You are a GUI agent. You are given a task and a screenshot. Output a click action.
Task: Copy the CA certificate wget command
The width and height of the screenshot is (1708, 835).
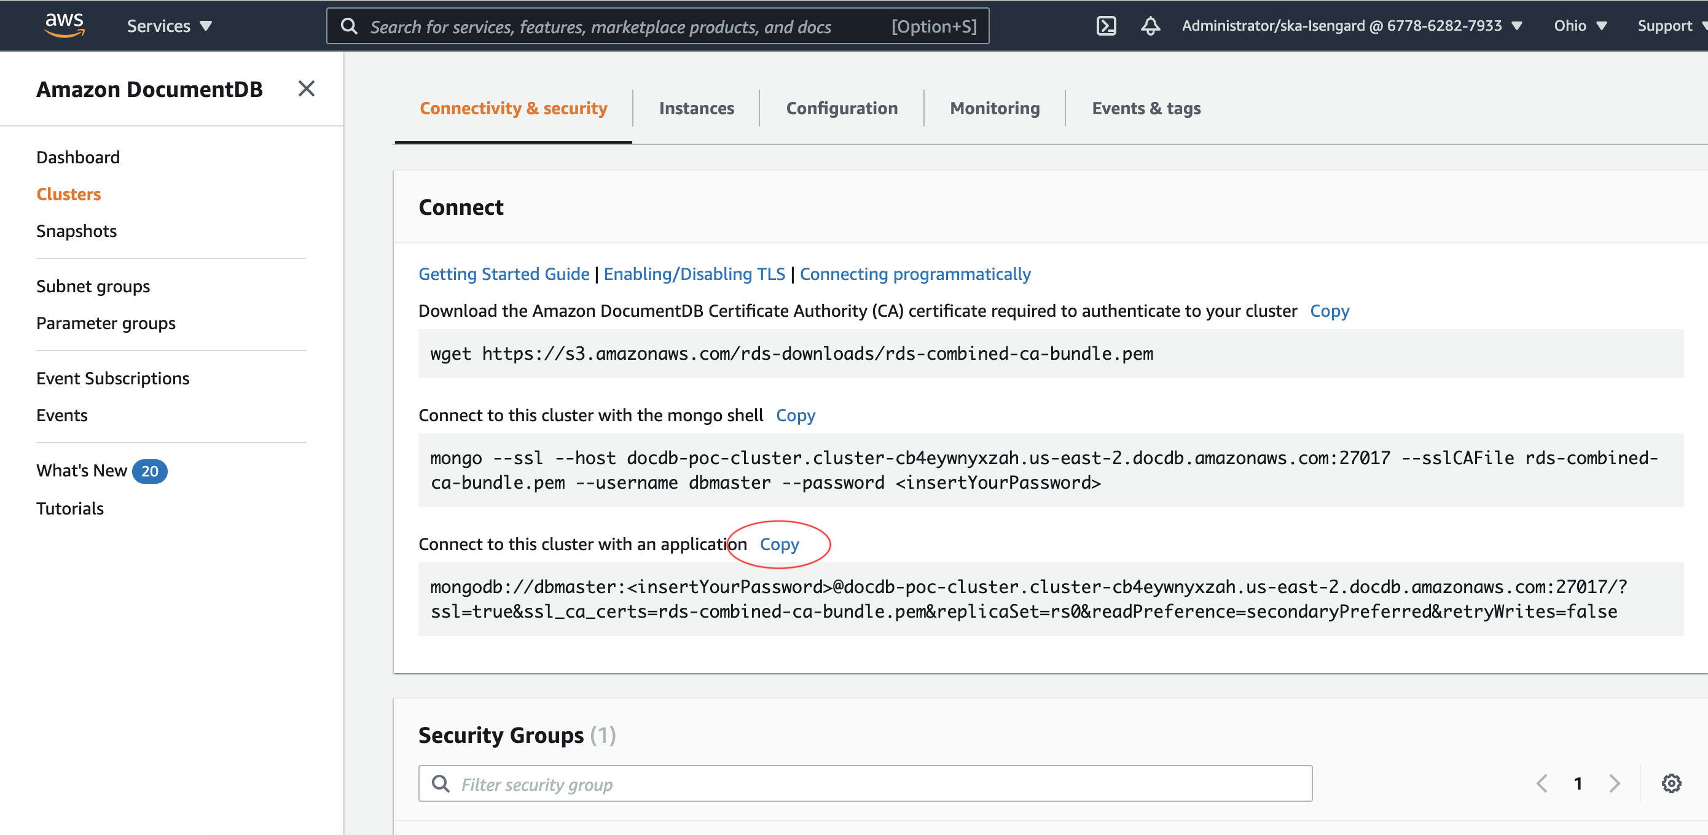coord(1330,311)
